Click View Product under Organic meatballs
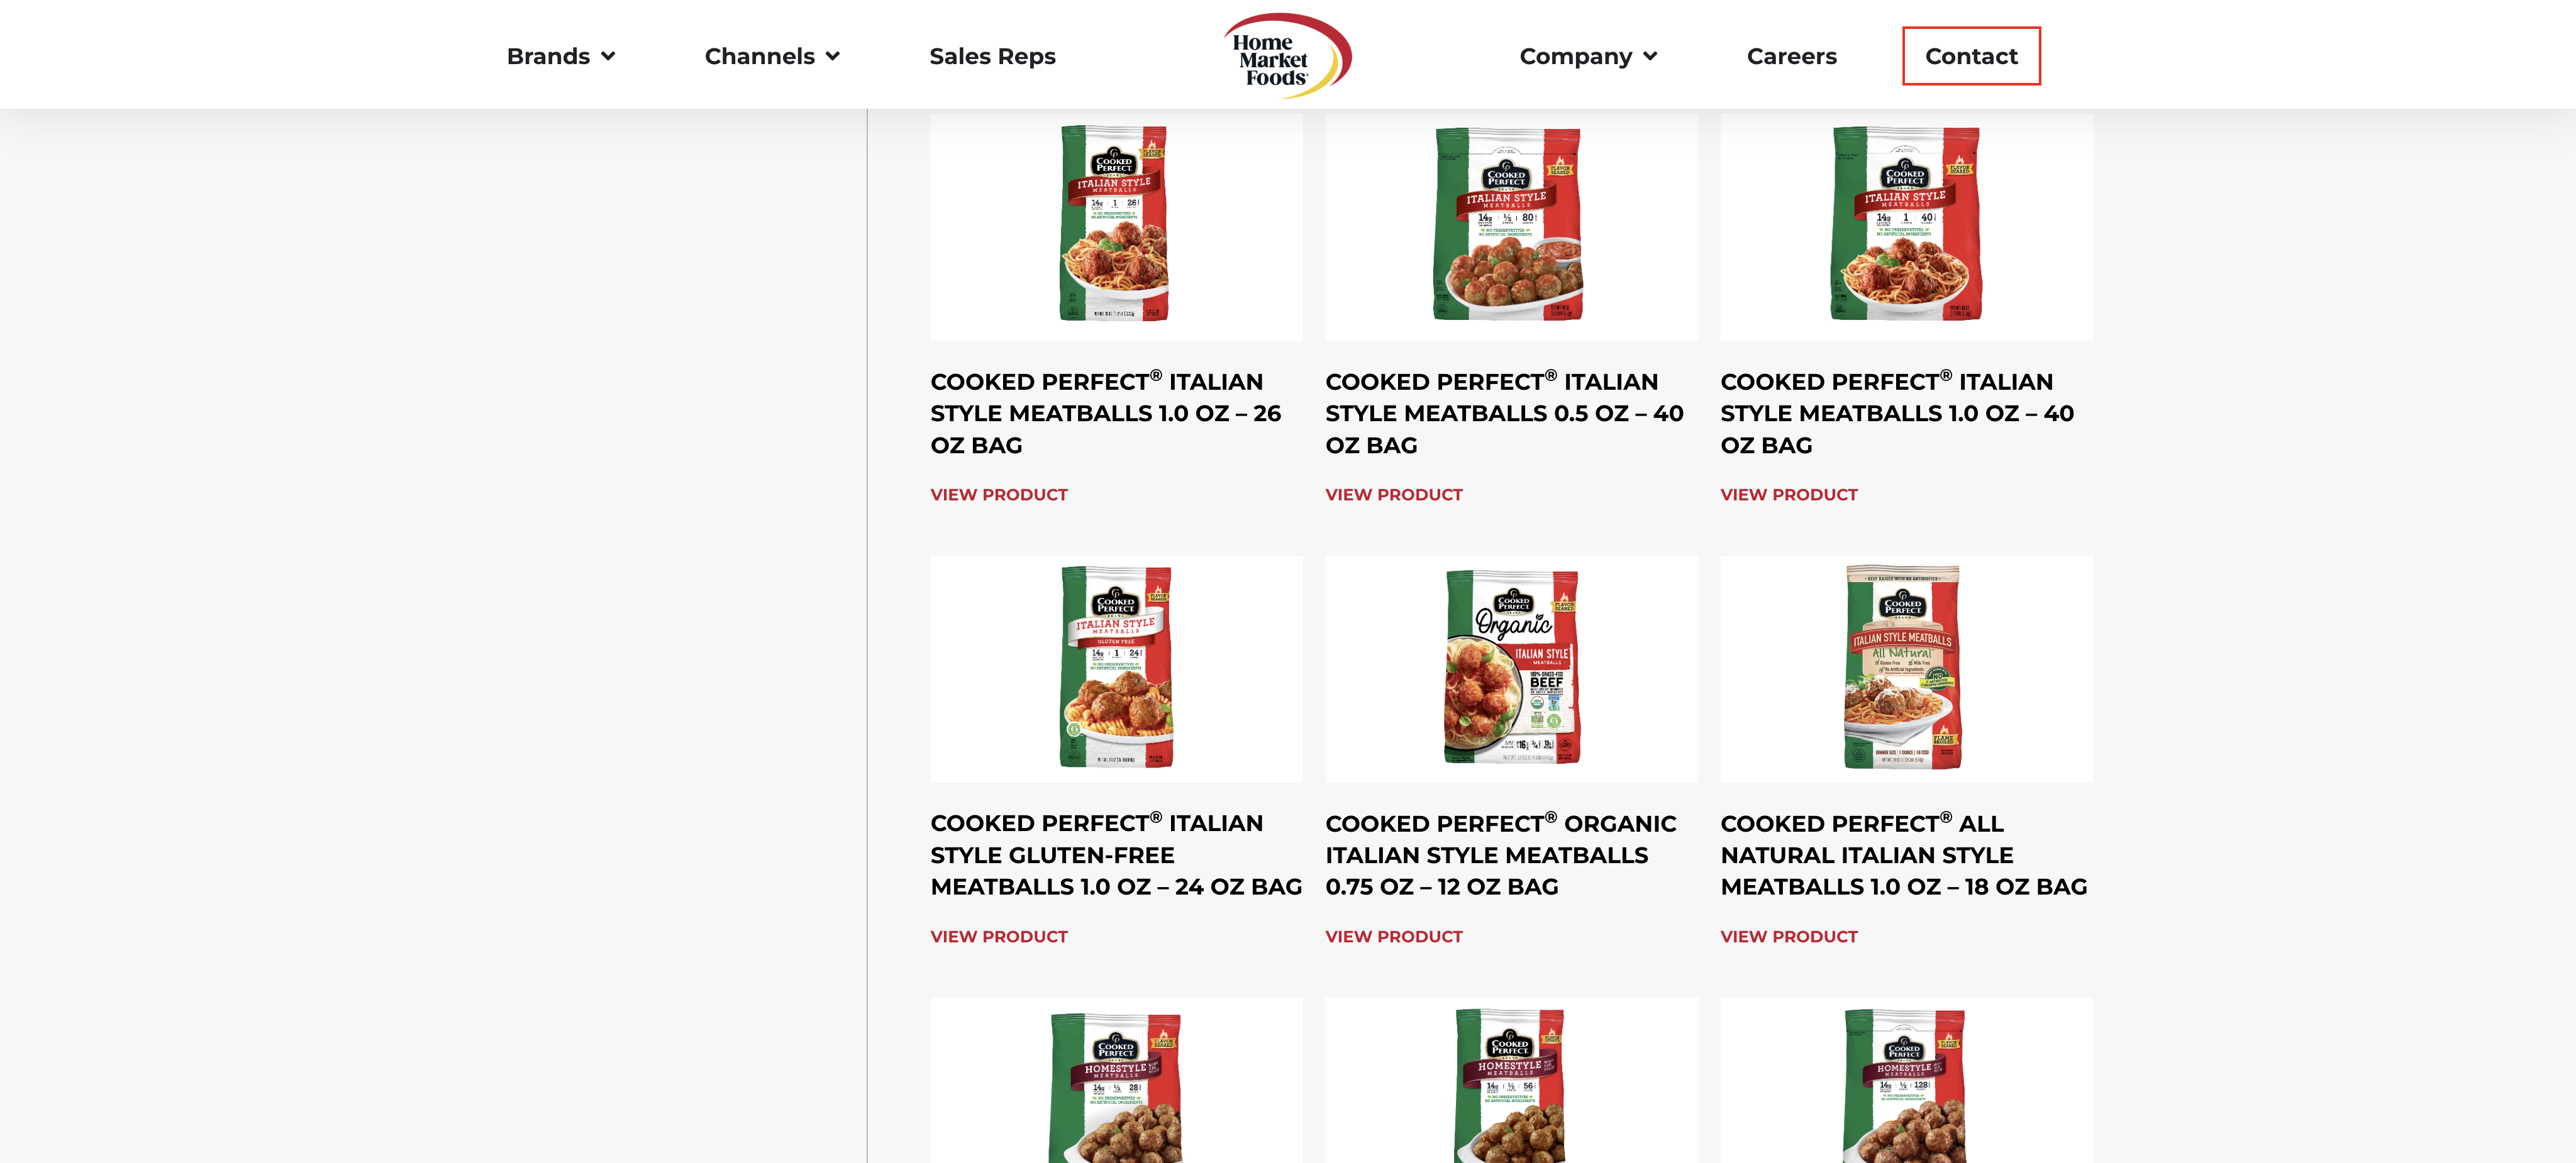 (x=1393, y=937)
